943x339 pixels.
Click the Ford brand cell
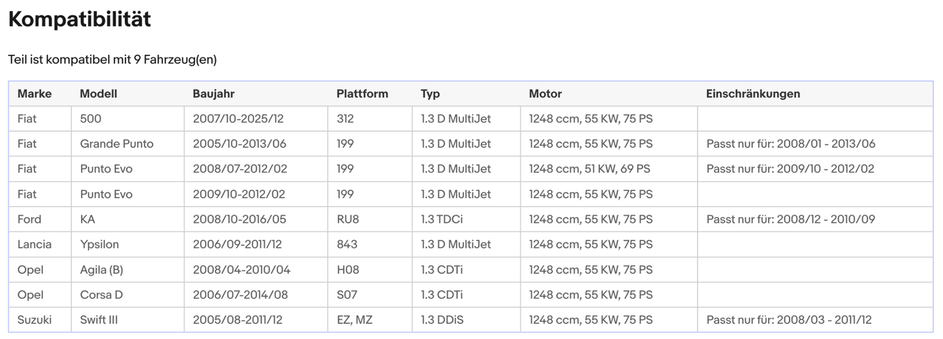pos(29,220)
